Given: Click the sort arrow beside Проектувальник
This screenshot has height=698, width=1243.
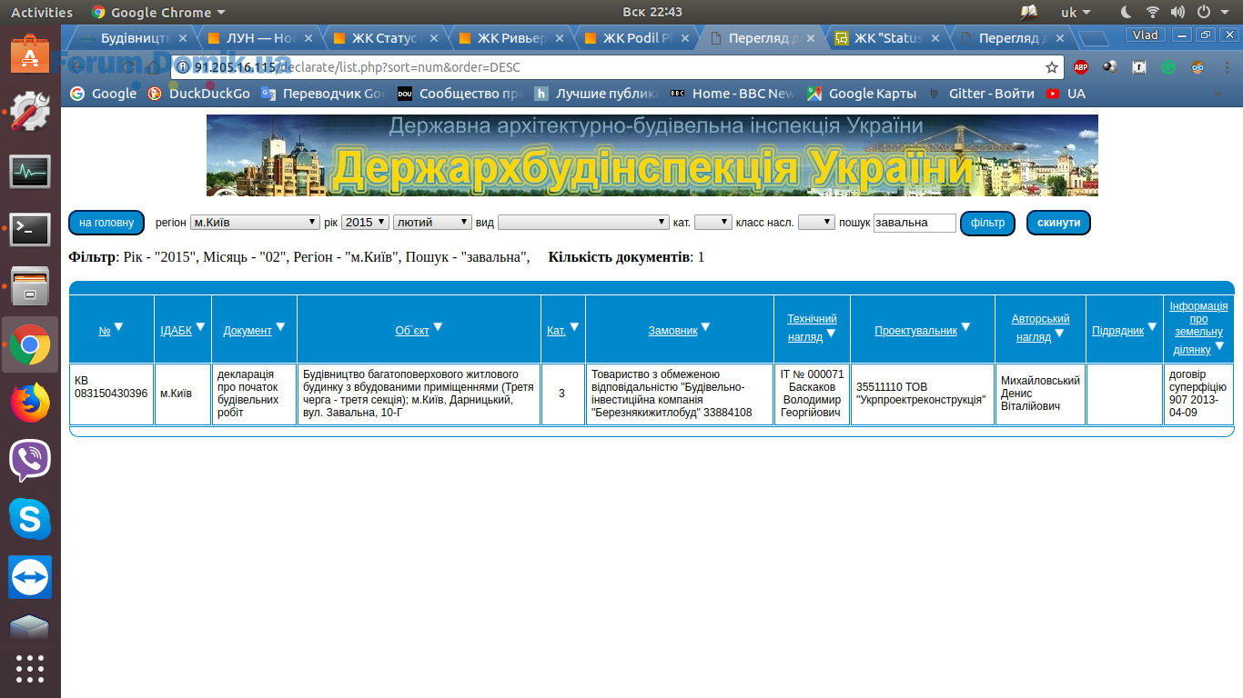Looking at the screenshot, I should click(x=965, y=327).
